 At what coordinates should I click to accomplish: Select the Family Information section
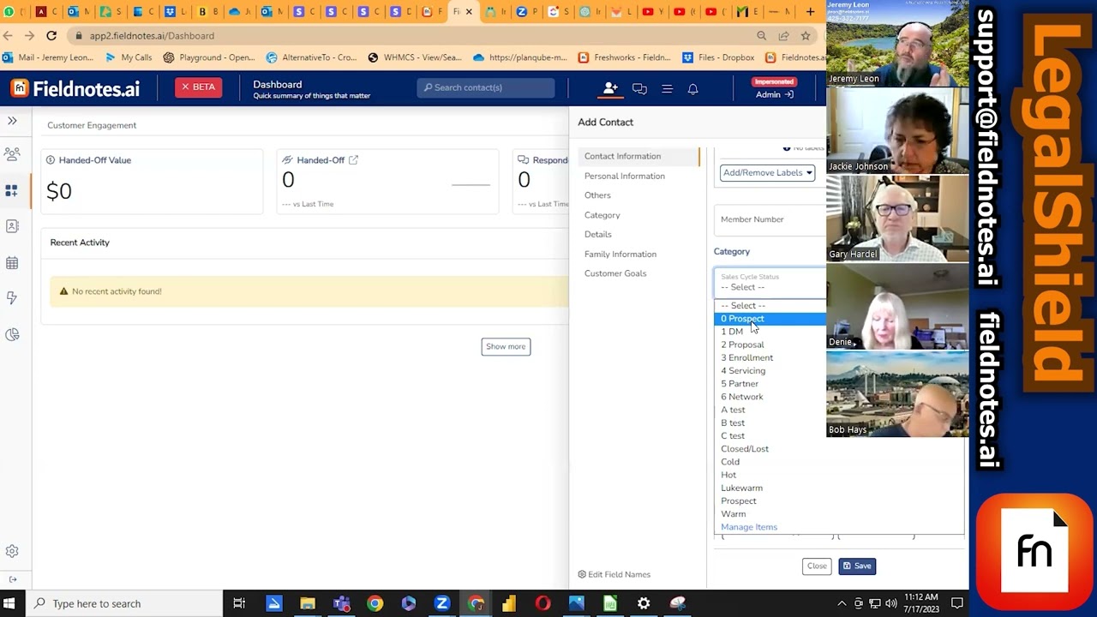[x=620, y=254]
